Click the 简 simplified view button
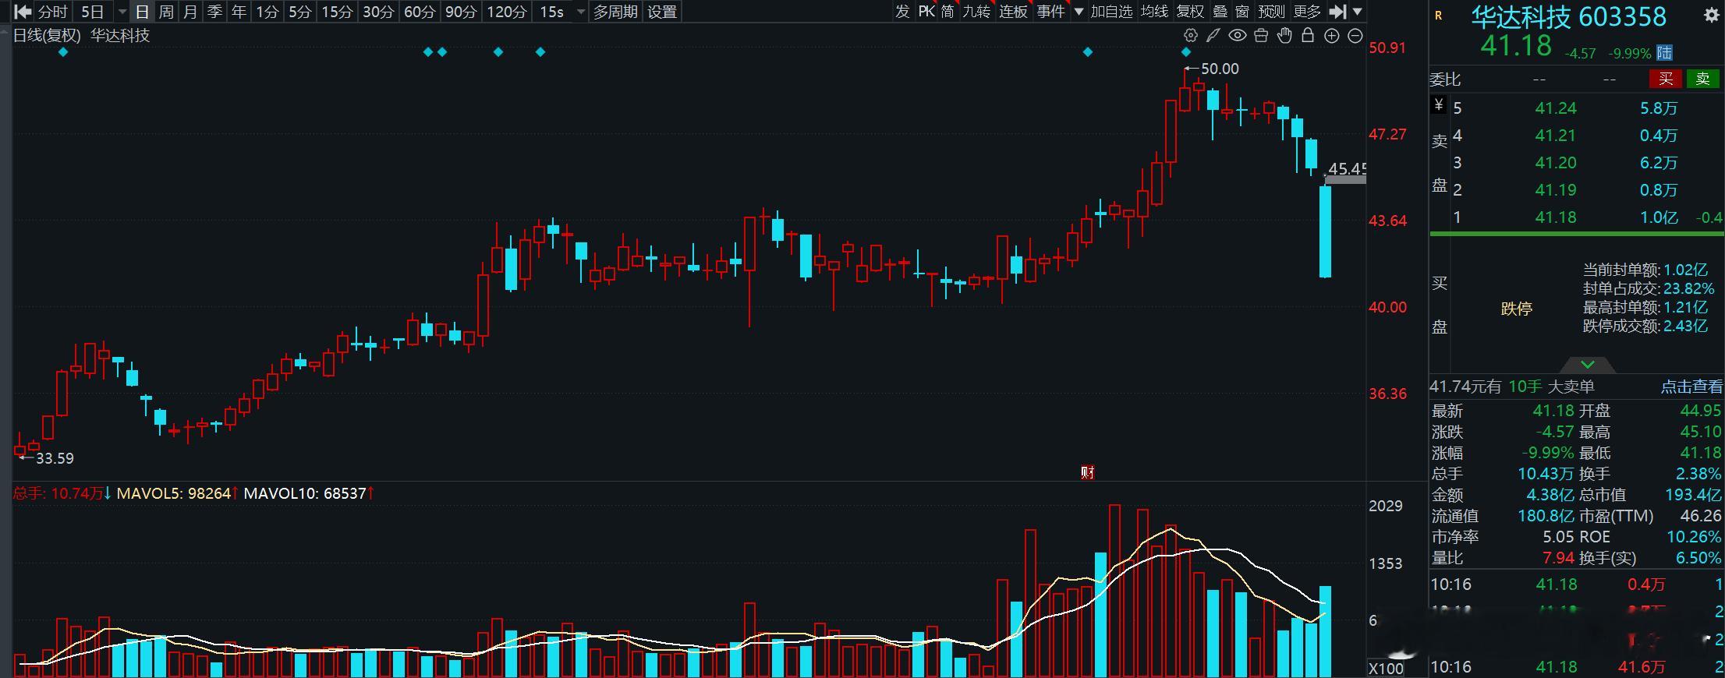 948,12
